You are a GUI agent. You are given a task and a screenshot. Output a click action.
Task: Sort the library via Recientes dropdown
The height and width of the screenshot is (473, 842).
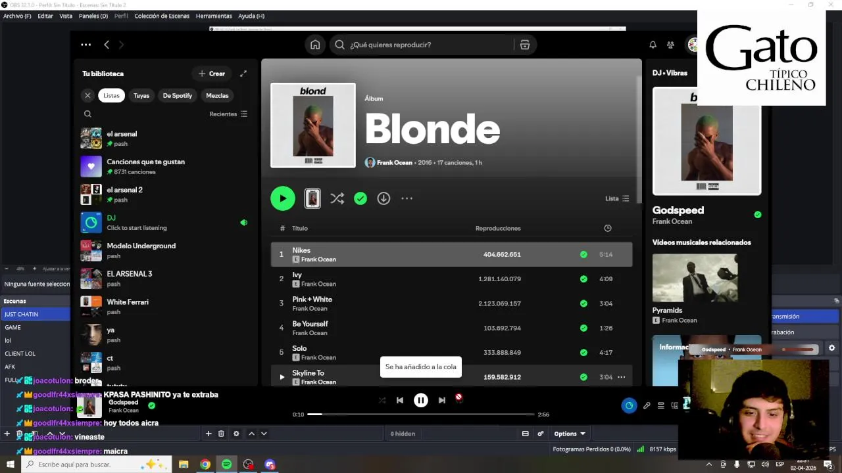[x=228, y=114]
